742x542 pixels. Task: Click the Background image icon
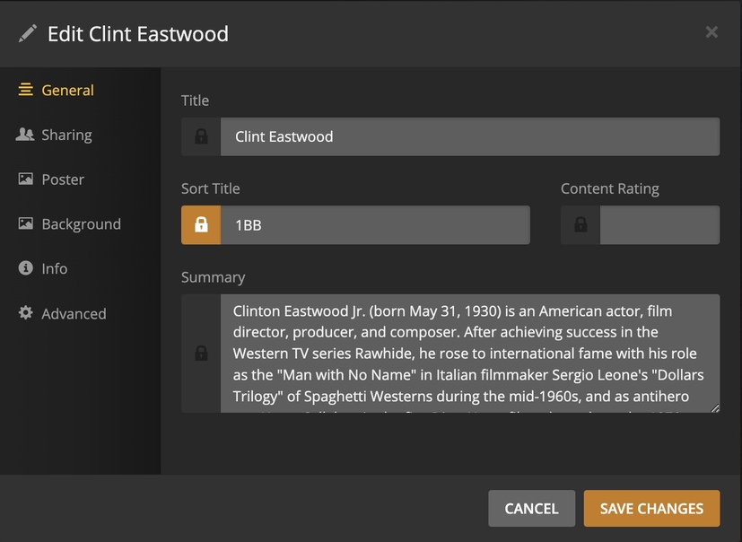click(x=25, y=224)
